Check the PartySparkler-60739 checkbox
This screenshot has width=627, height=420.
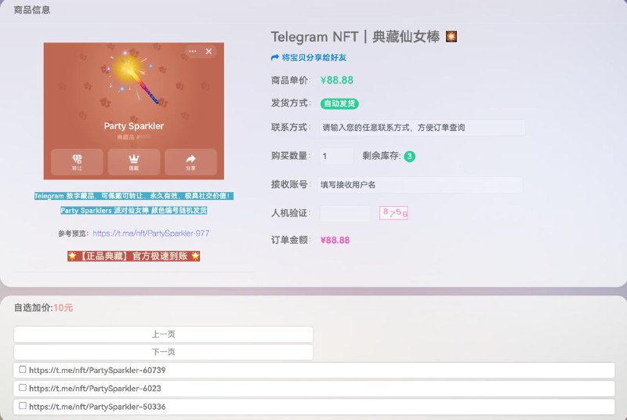point(23,370)
